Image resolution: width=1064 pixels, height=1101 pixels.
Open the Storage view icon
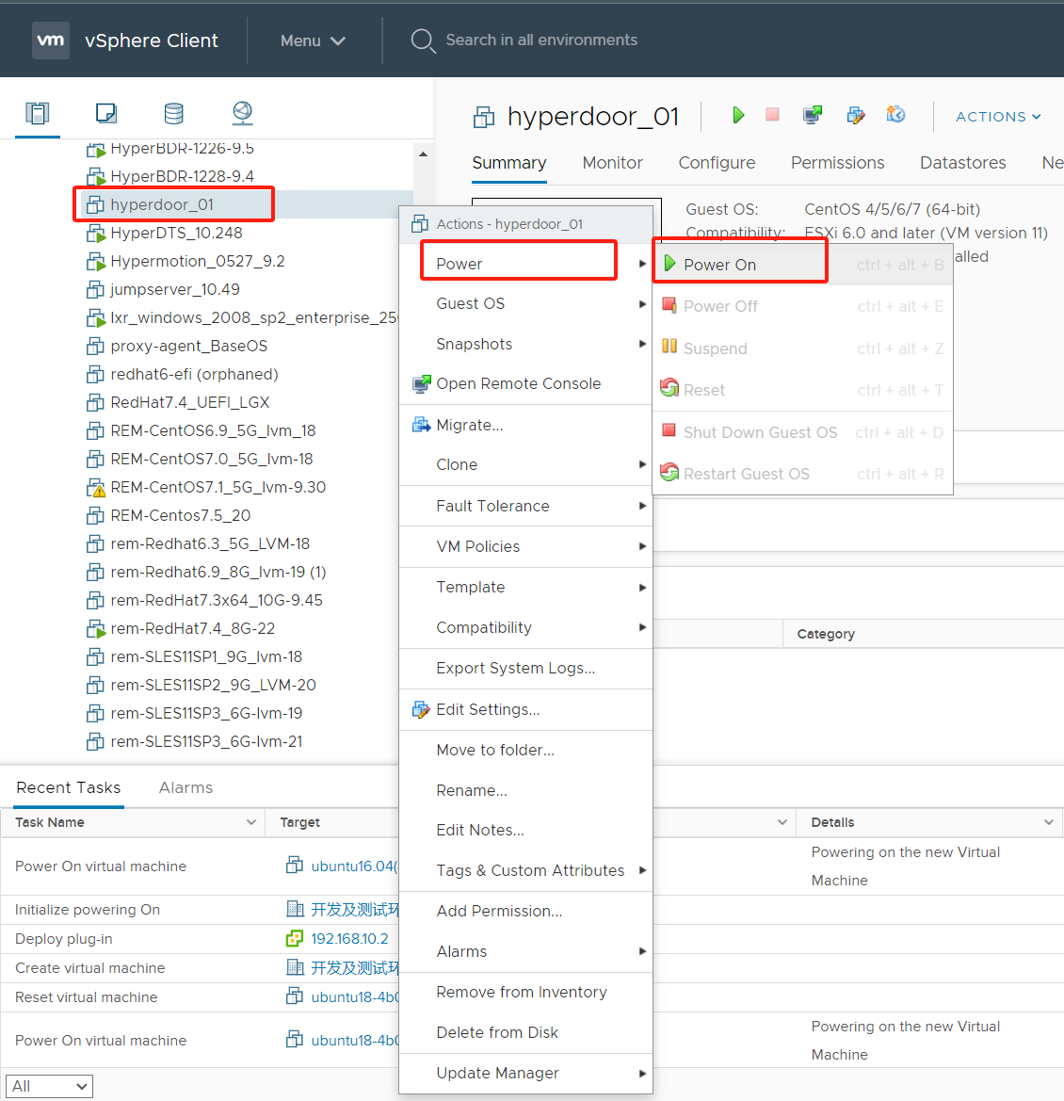[x=173, y=113]
